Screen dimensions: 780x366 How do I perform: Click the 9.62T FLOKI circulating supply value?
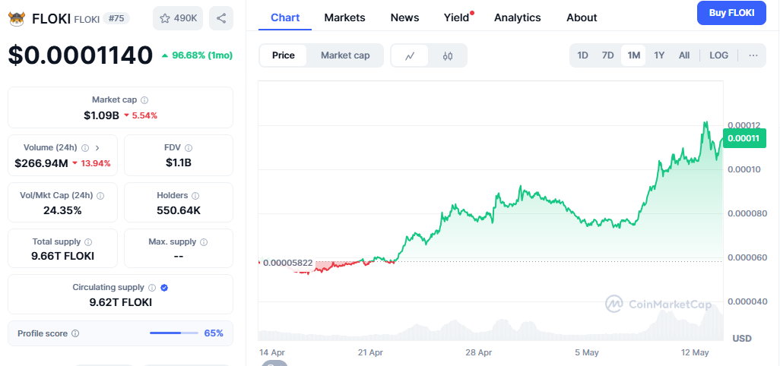tap(120, 302)
